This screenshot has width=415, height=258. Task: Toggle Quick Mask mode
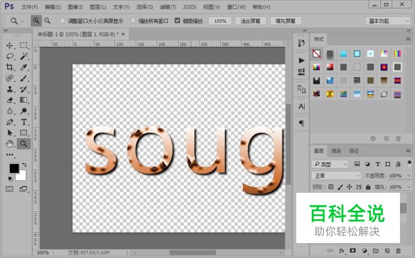tap(10, 189)
